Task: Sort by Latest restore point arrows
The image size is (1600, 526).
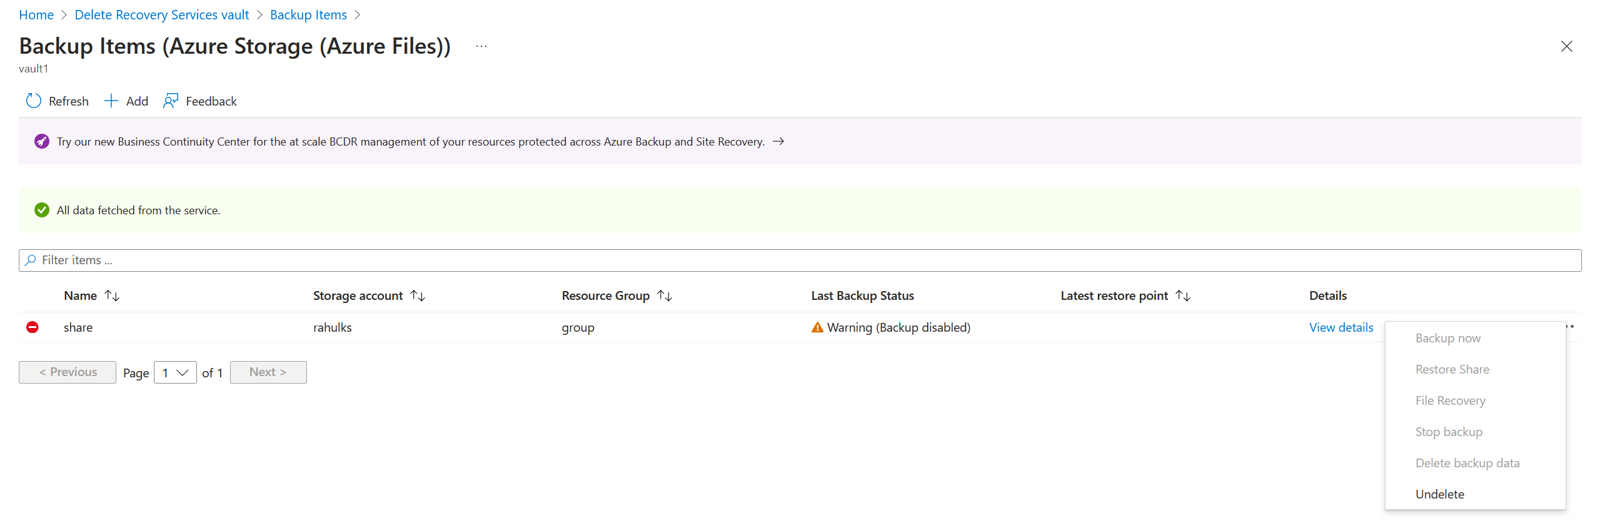Action: pyautogui.click(x=1183, y=295)
